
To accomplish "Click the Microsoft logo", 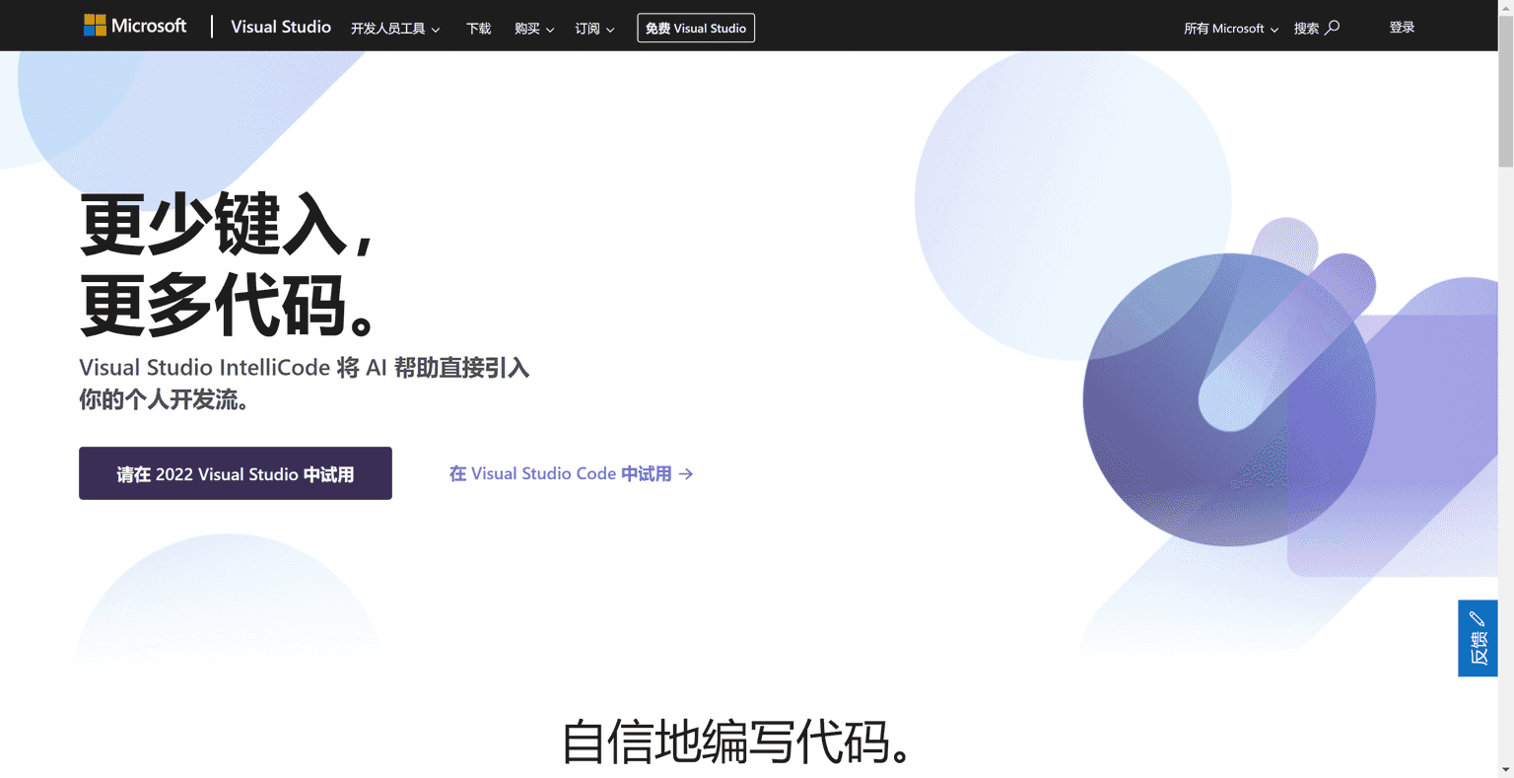I will coord(135,26).
